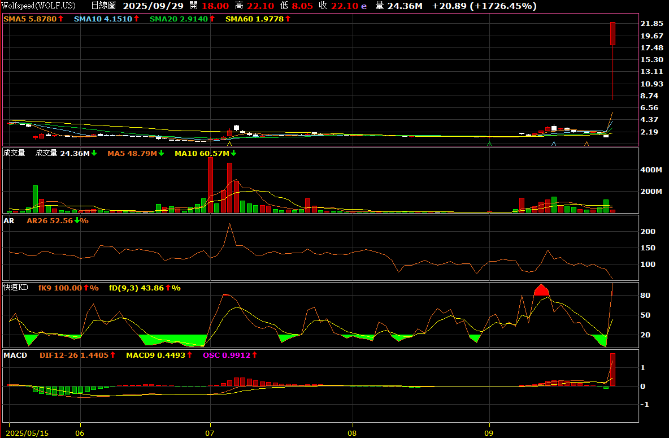Click the yellow triangle marker in July price chart

point(229,144)
